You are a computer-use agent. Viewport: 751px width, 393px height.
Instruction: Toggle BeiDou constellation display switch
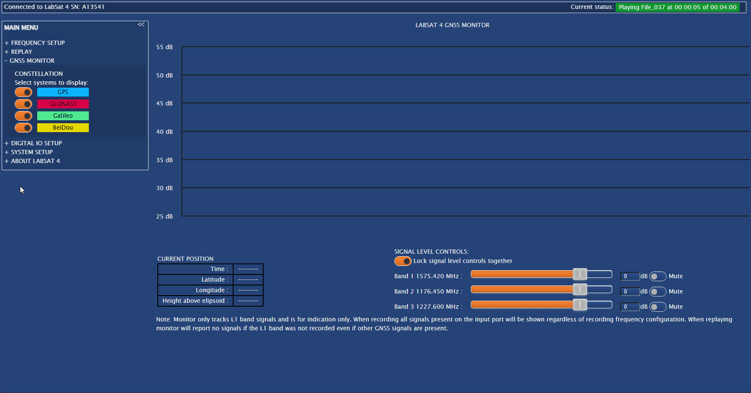point(24,127)
